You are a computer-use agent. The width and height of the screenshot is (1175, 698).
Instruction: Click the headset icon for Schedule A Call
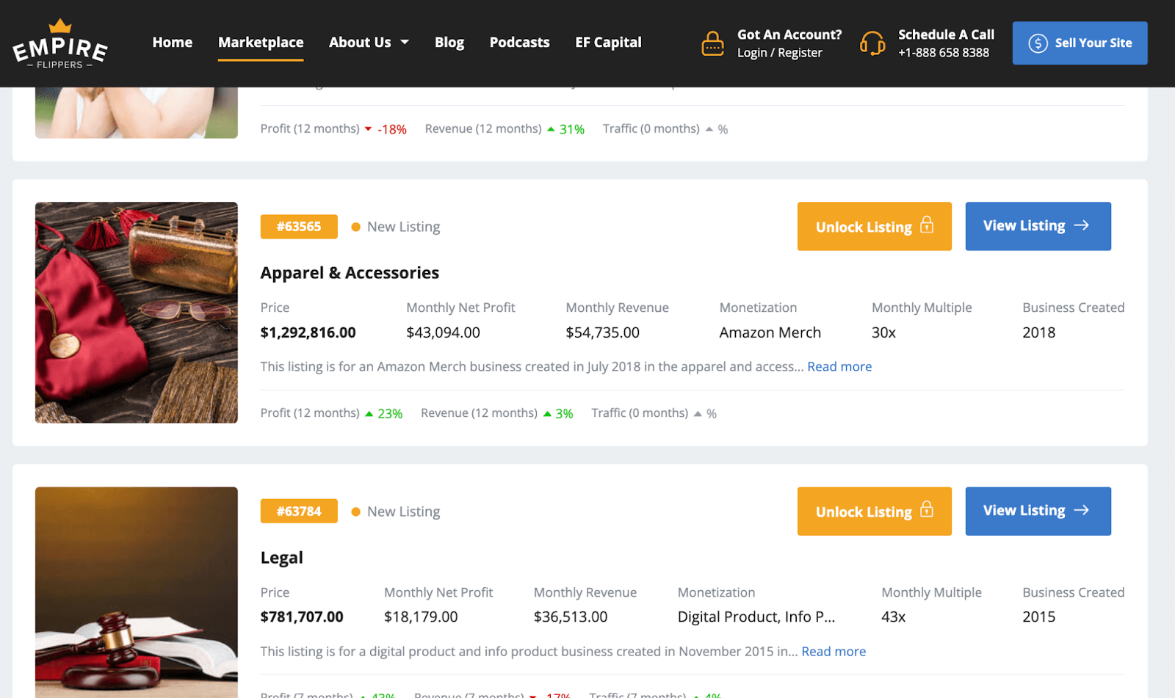(872, 43)
